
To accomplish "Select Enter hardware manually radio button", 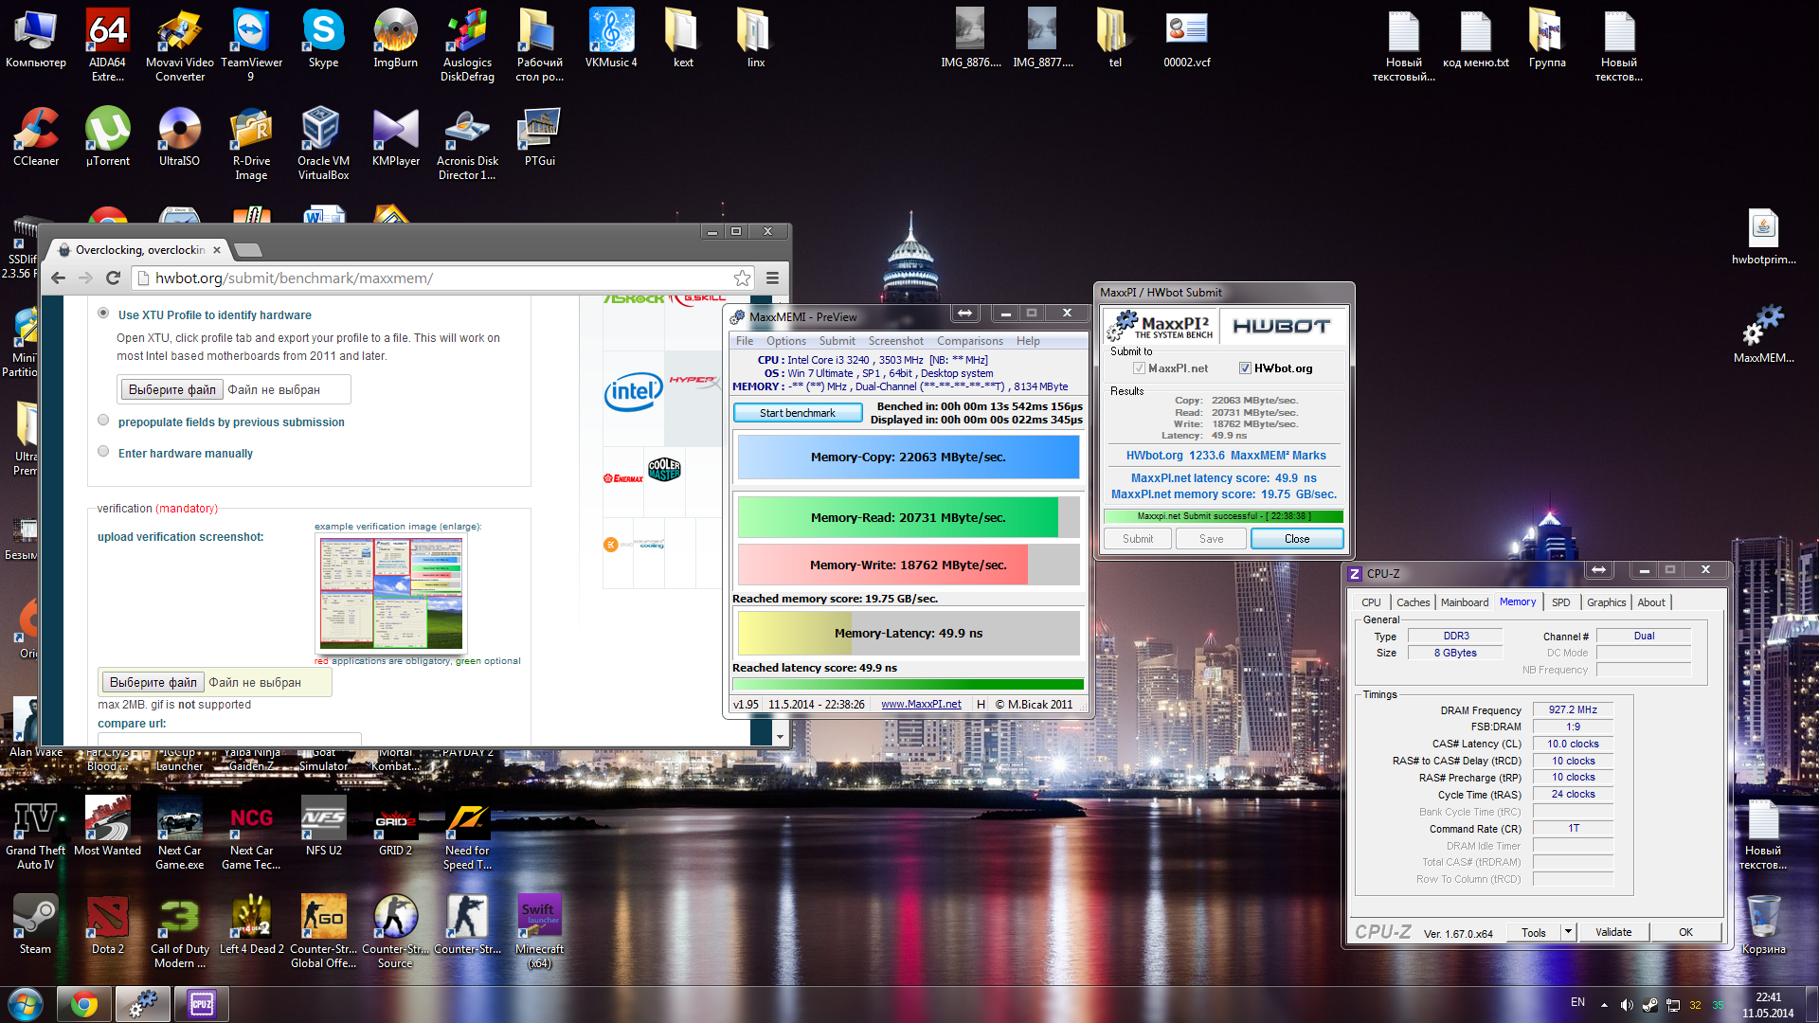I will pyautogui.click(x=103, y=451).
